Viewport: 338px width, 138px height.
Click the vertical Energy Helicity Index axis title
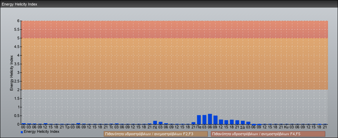[11, 72]
